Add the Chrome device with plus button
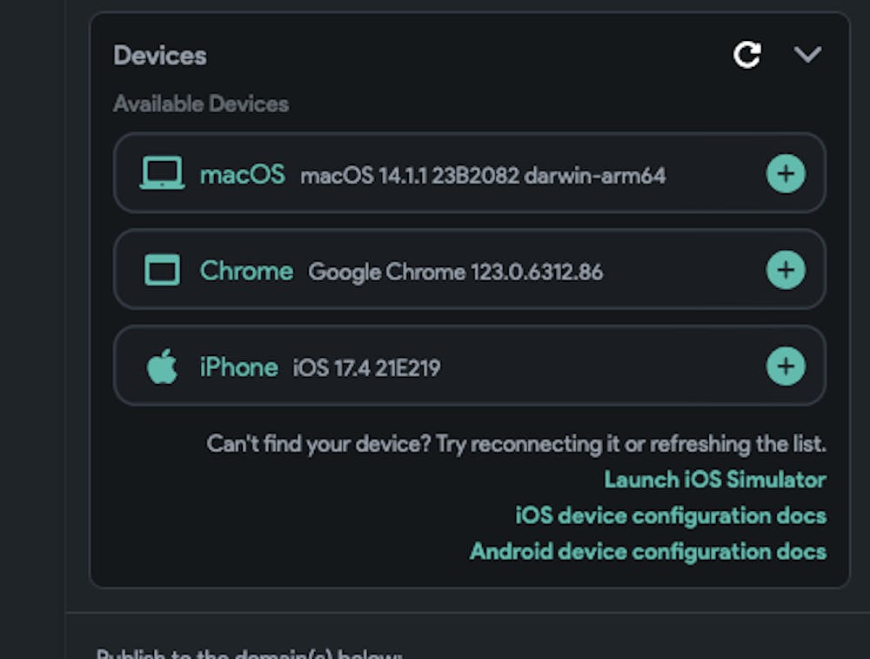This screenshot has height=659, width=870. click(786, 271)
